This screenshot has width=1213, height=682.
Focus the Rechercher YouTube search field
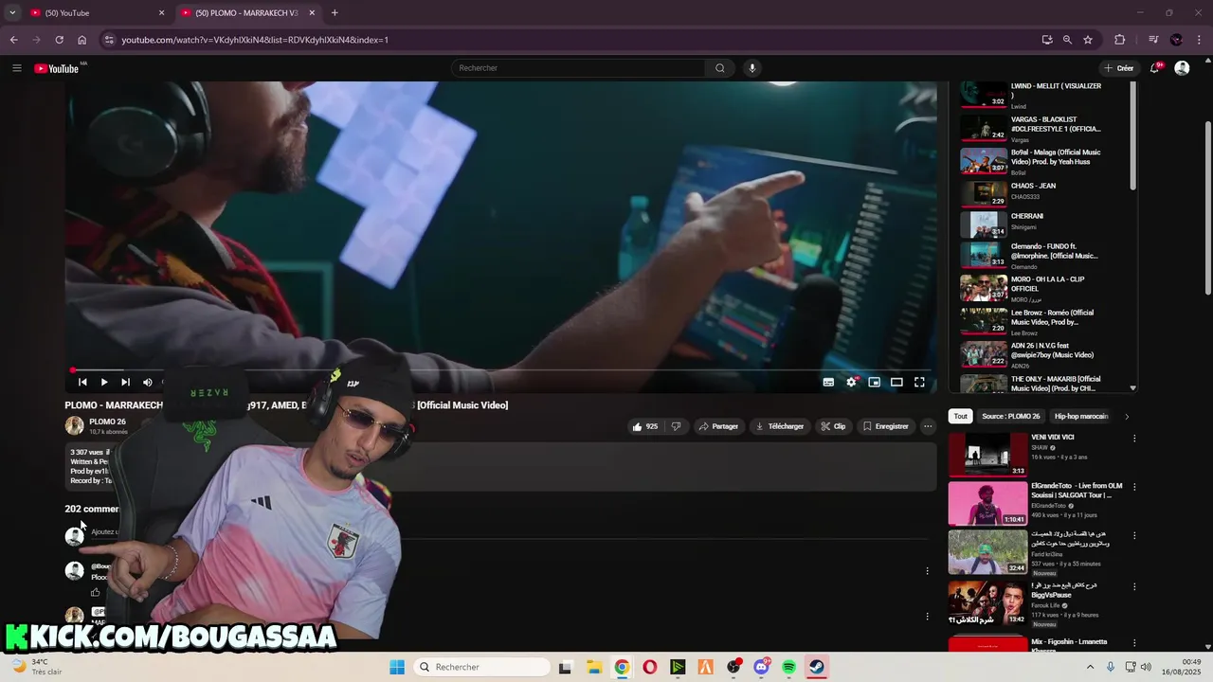[x=578, y=68]
